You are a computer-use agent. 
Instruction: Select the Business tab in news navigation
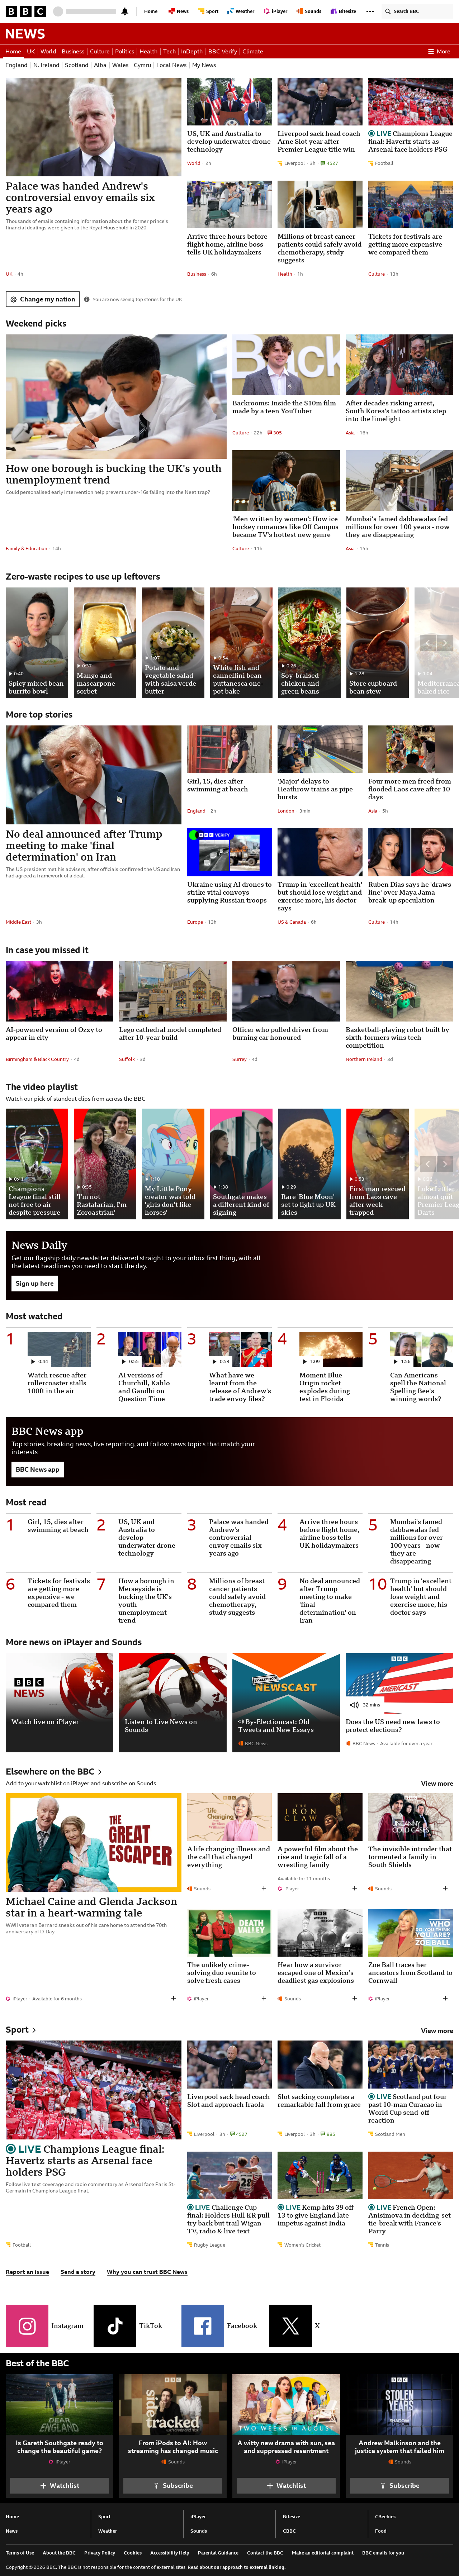tap(73, 51)
